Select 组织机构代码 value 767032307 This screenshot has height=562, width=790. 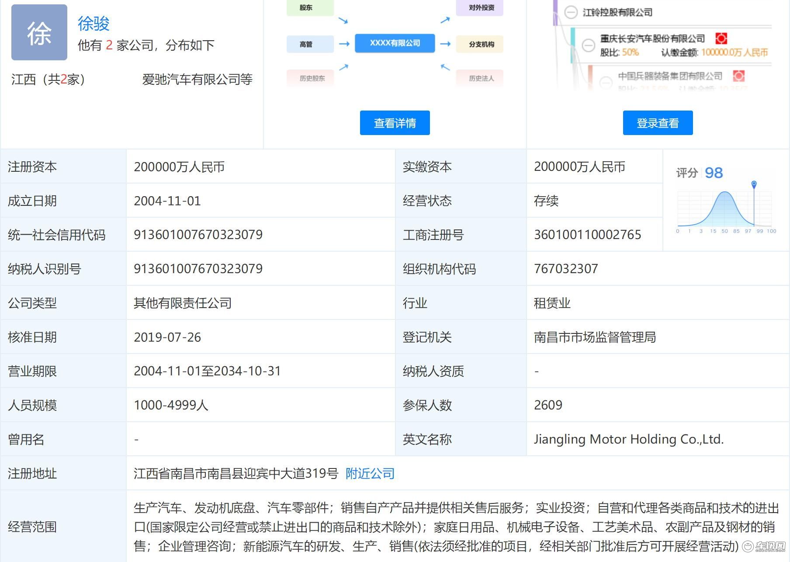tap(566, 269)
